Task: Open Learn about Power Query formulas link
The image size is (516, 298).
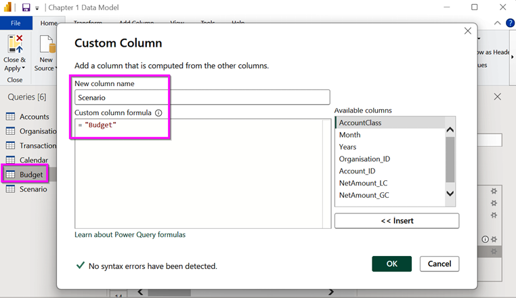Action: (x=130, y=234)
